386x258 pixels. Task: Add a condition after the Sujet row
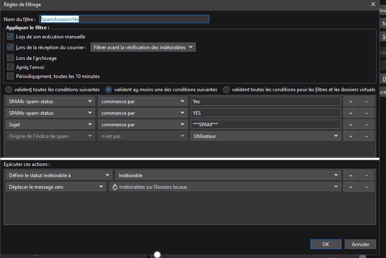350,125
